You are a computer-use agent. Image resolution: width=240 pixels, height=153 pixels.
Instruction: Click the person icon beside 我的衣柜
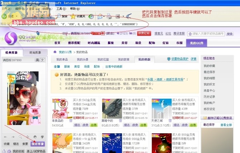4,151
